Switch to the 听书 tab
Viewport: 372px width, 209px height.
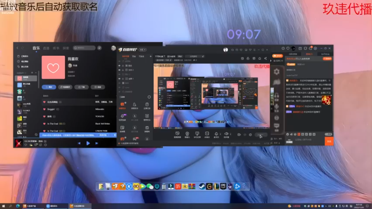click(x=56, y=48)
